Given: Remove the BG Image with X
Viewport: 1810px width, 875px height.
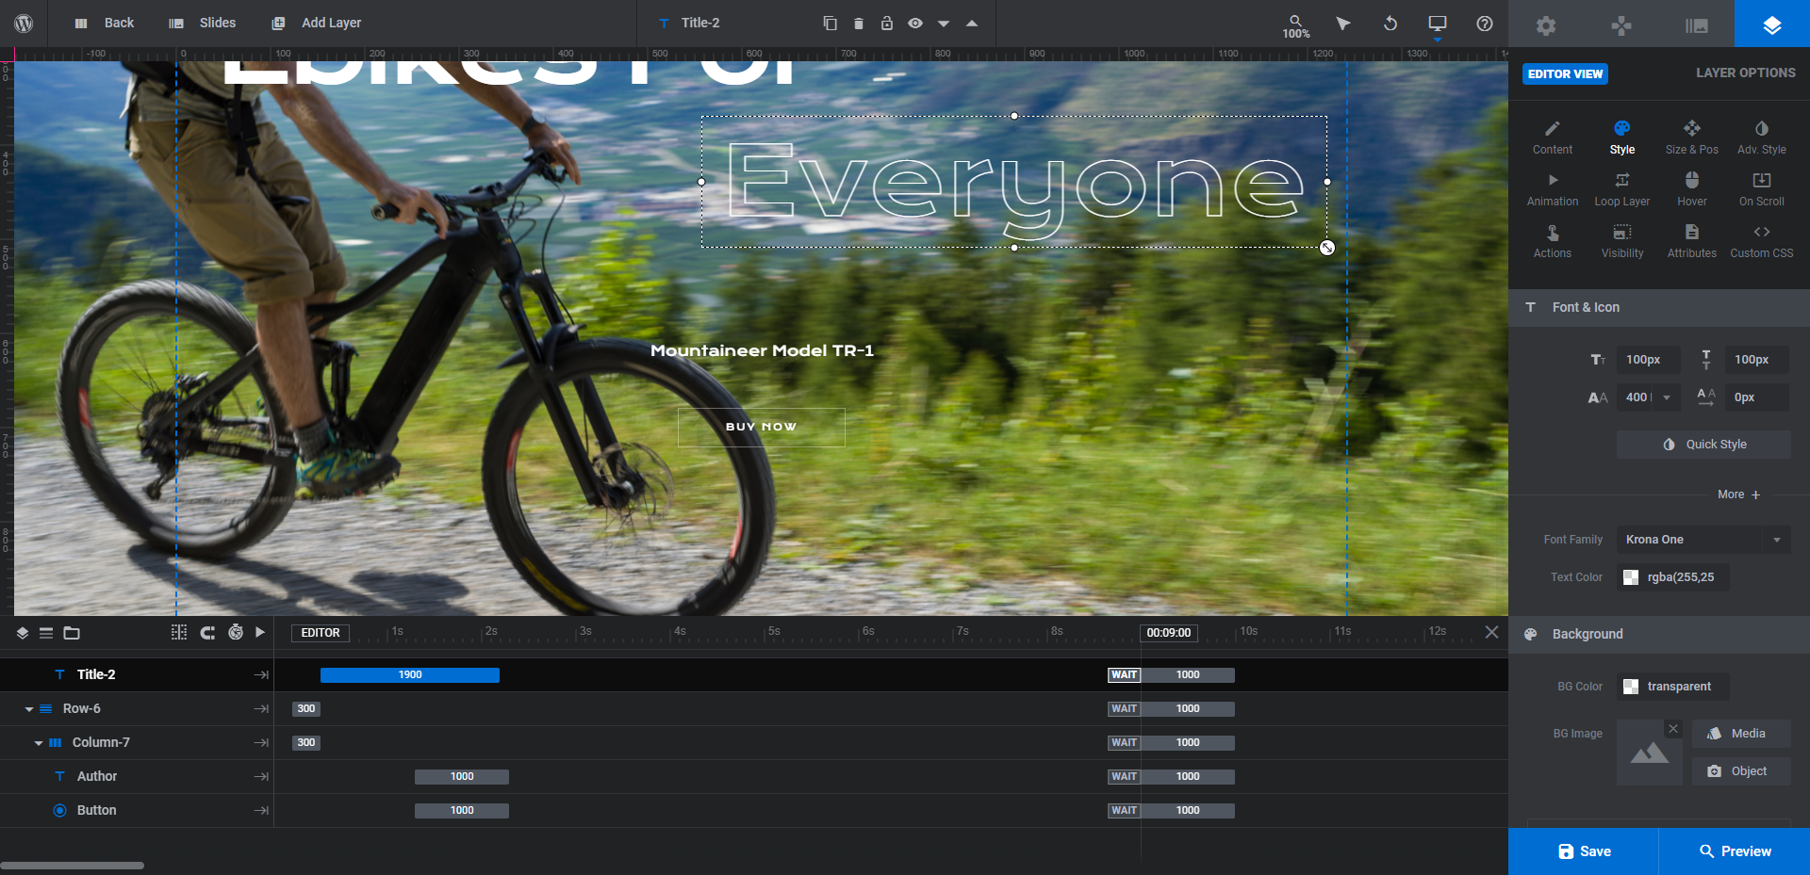Looking at the screenshot, I should (x=1673, y=728).
